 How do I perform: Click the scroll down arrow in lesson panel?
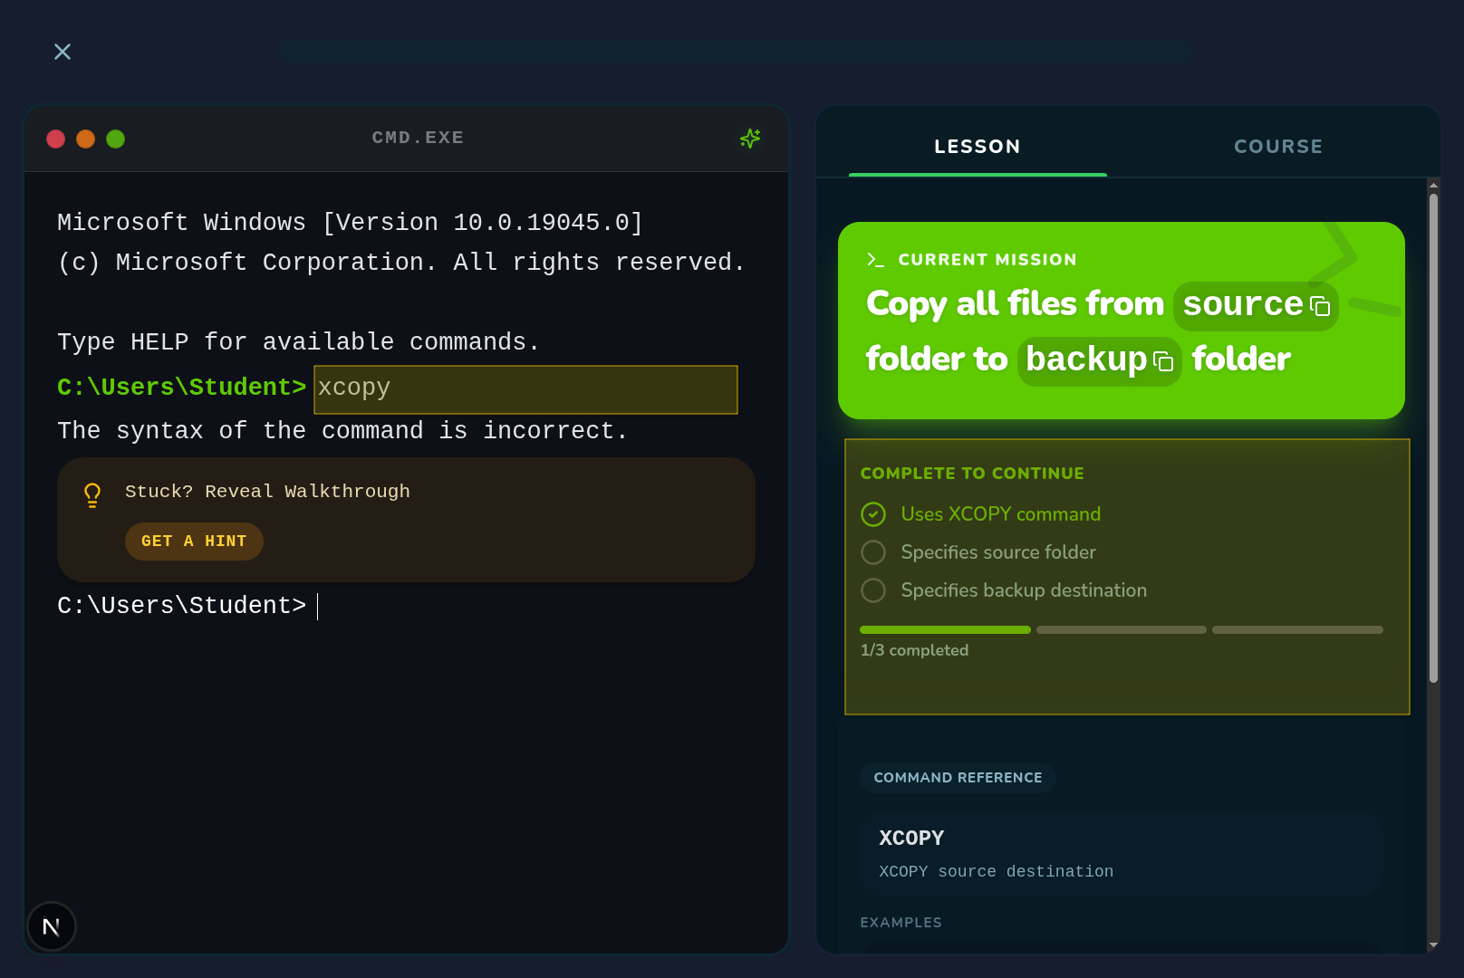[x=1433, y=944]
